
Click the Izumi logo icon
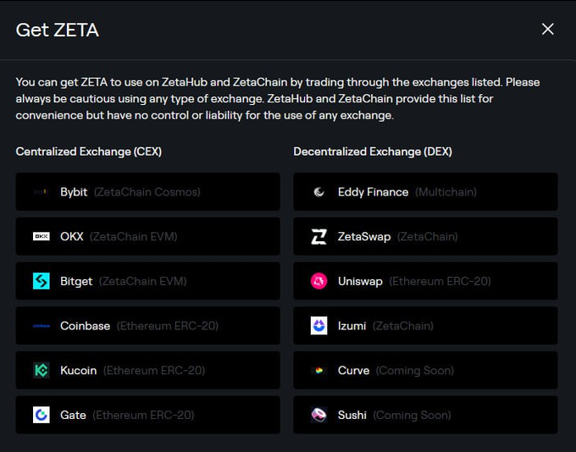(318, 326)
